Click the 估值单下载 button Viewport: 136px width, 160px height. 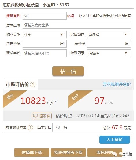point(32,152)
